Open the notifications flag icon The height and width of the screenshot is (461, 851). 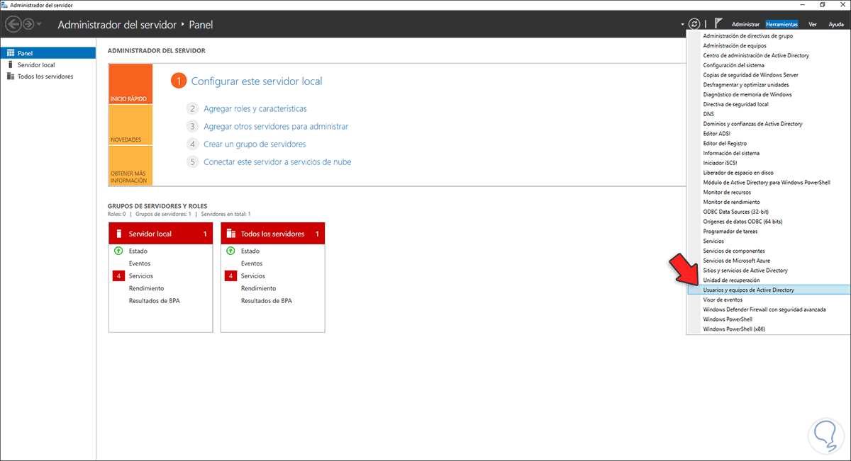[x=718, y=24]
